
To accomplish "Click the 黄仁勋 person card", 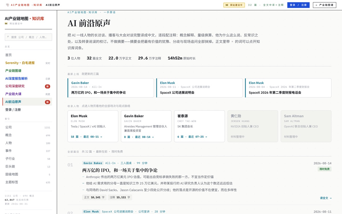I will pyautogui.click(x=253, y=126).
